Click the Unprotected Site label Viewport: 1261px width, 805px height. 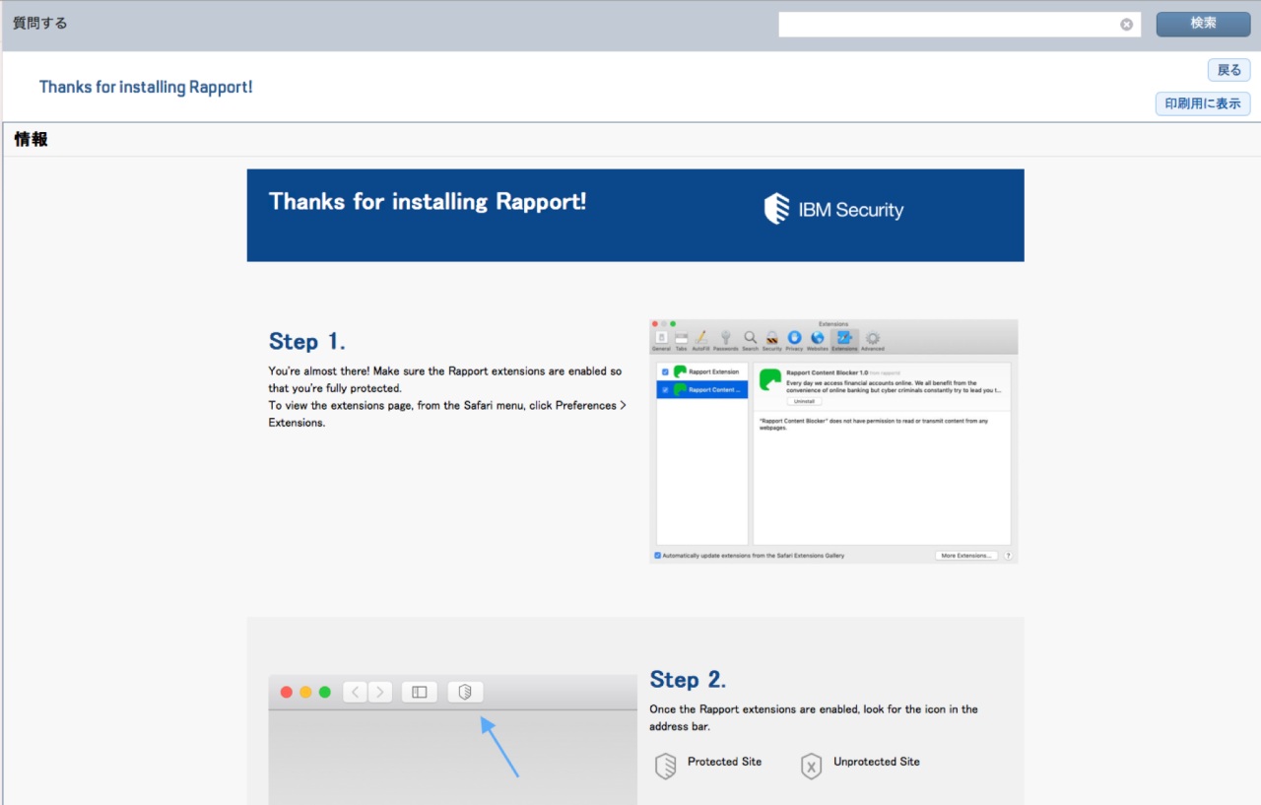click(877, 762)
